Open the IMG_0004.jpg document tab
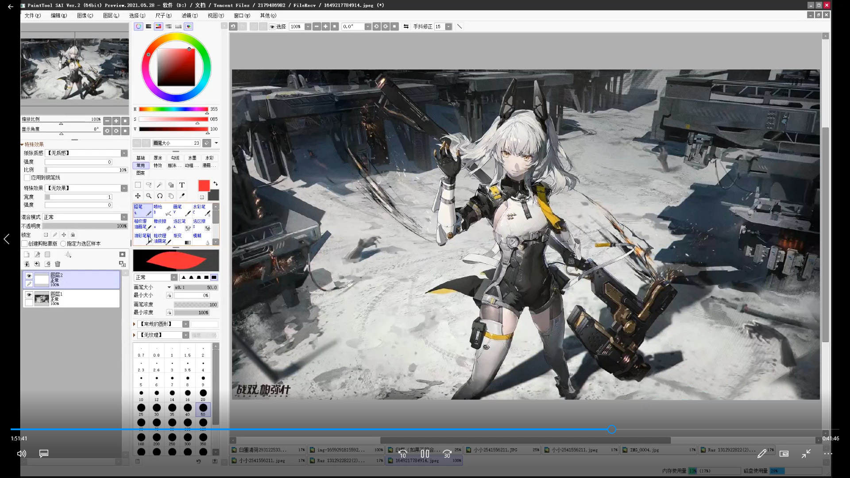850x478 pixels. tap(659, 450)
